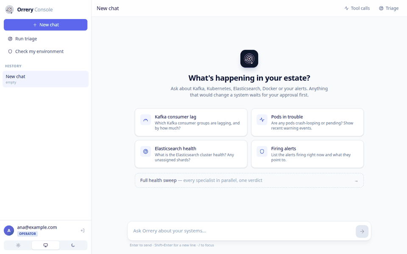Click the avatar circle with letter A
The height and width of the screenshot is (254, 407).
9,230
